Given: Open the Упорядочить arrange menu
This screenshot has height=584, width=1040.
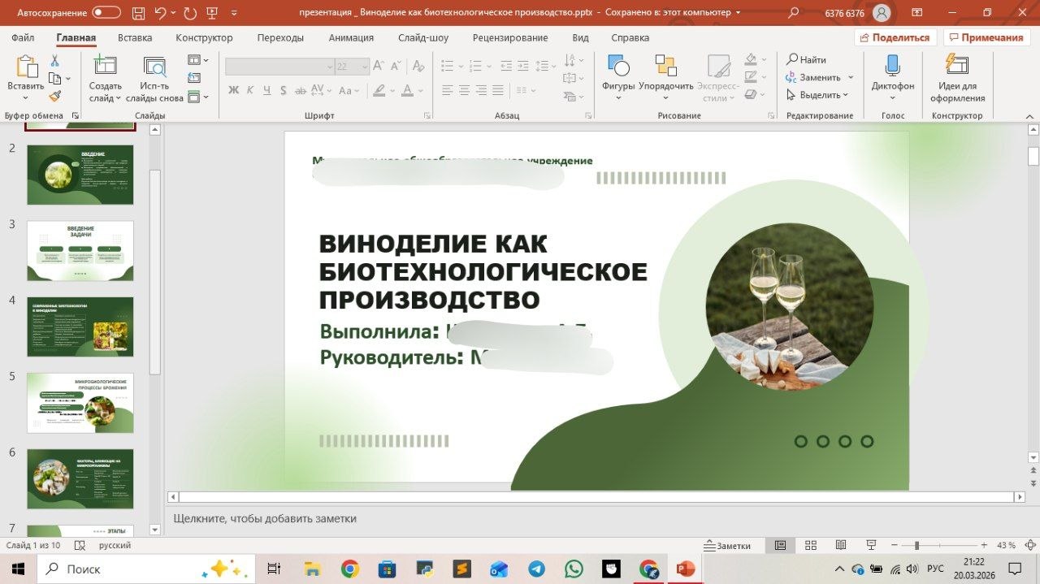Looking at the screenshot, I should [666, 79].
